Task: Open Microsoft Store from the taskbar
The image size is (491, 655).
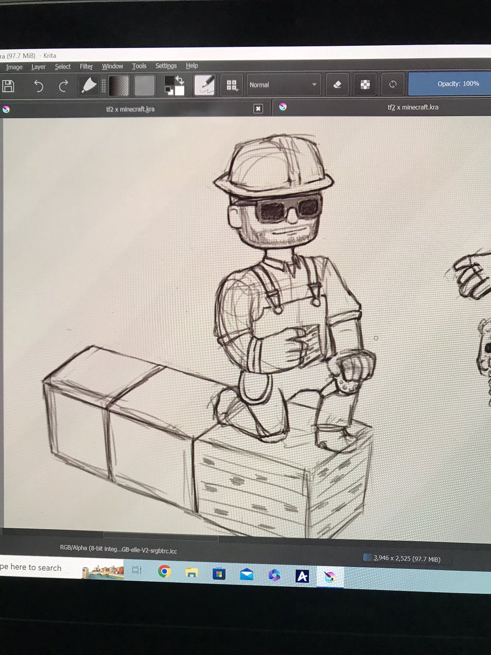Action: point(219,574)
